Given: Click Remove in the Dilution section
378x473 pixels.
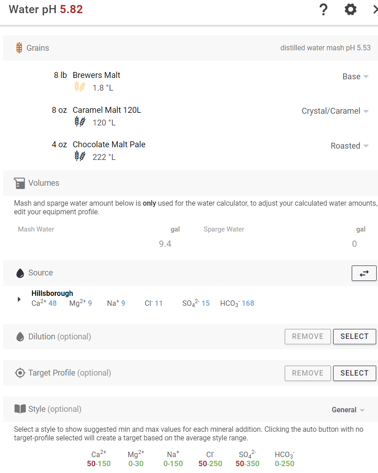Looking at the screenshot, I should (308, 337).
